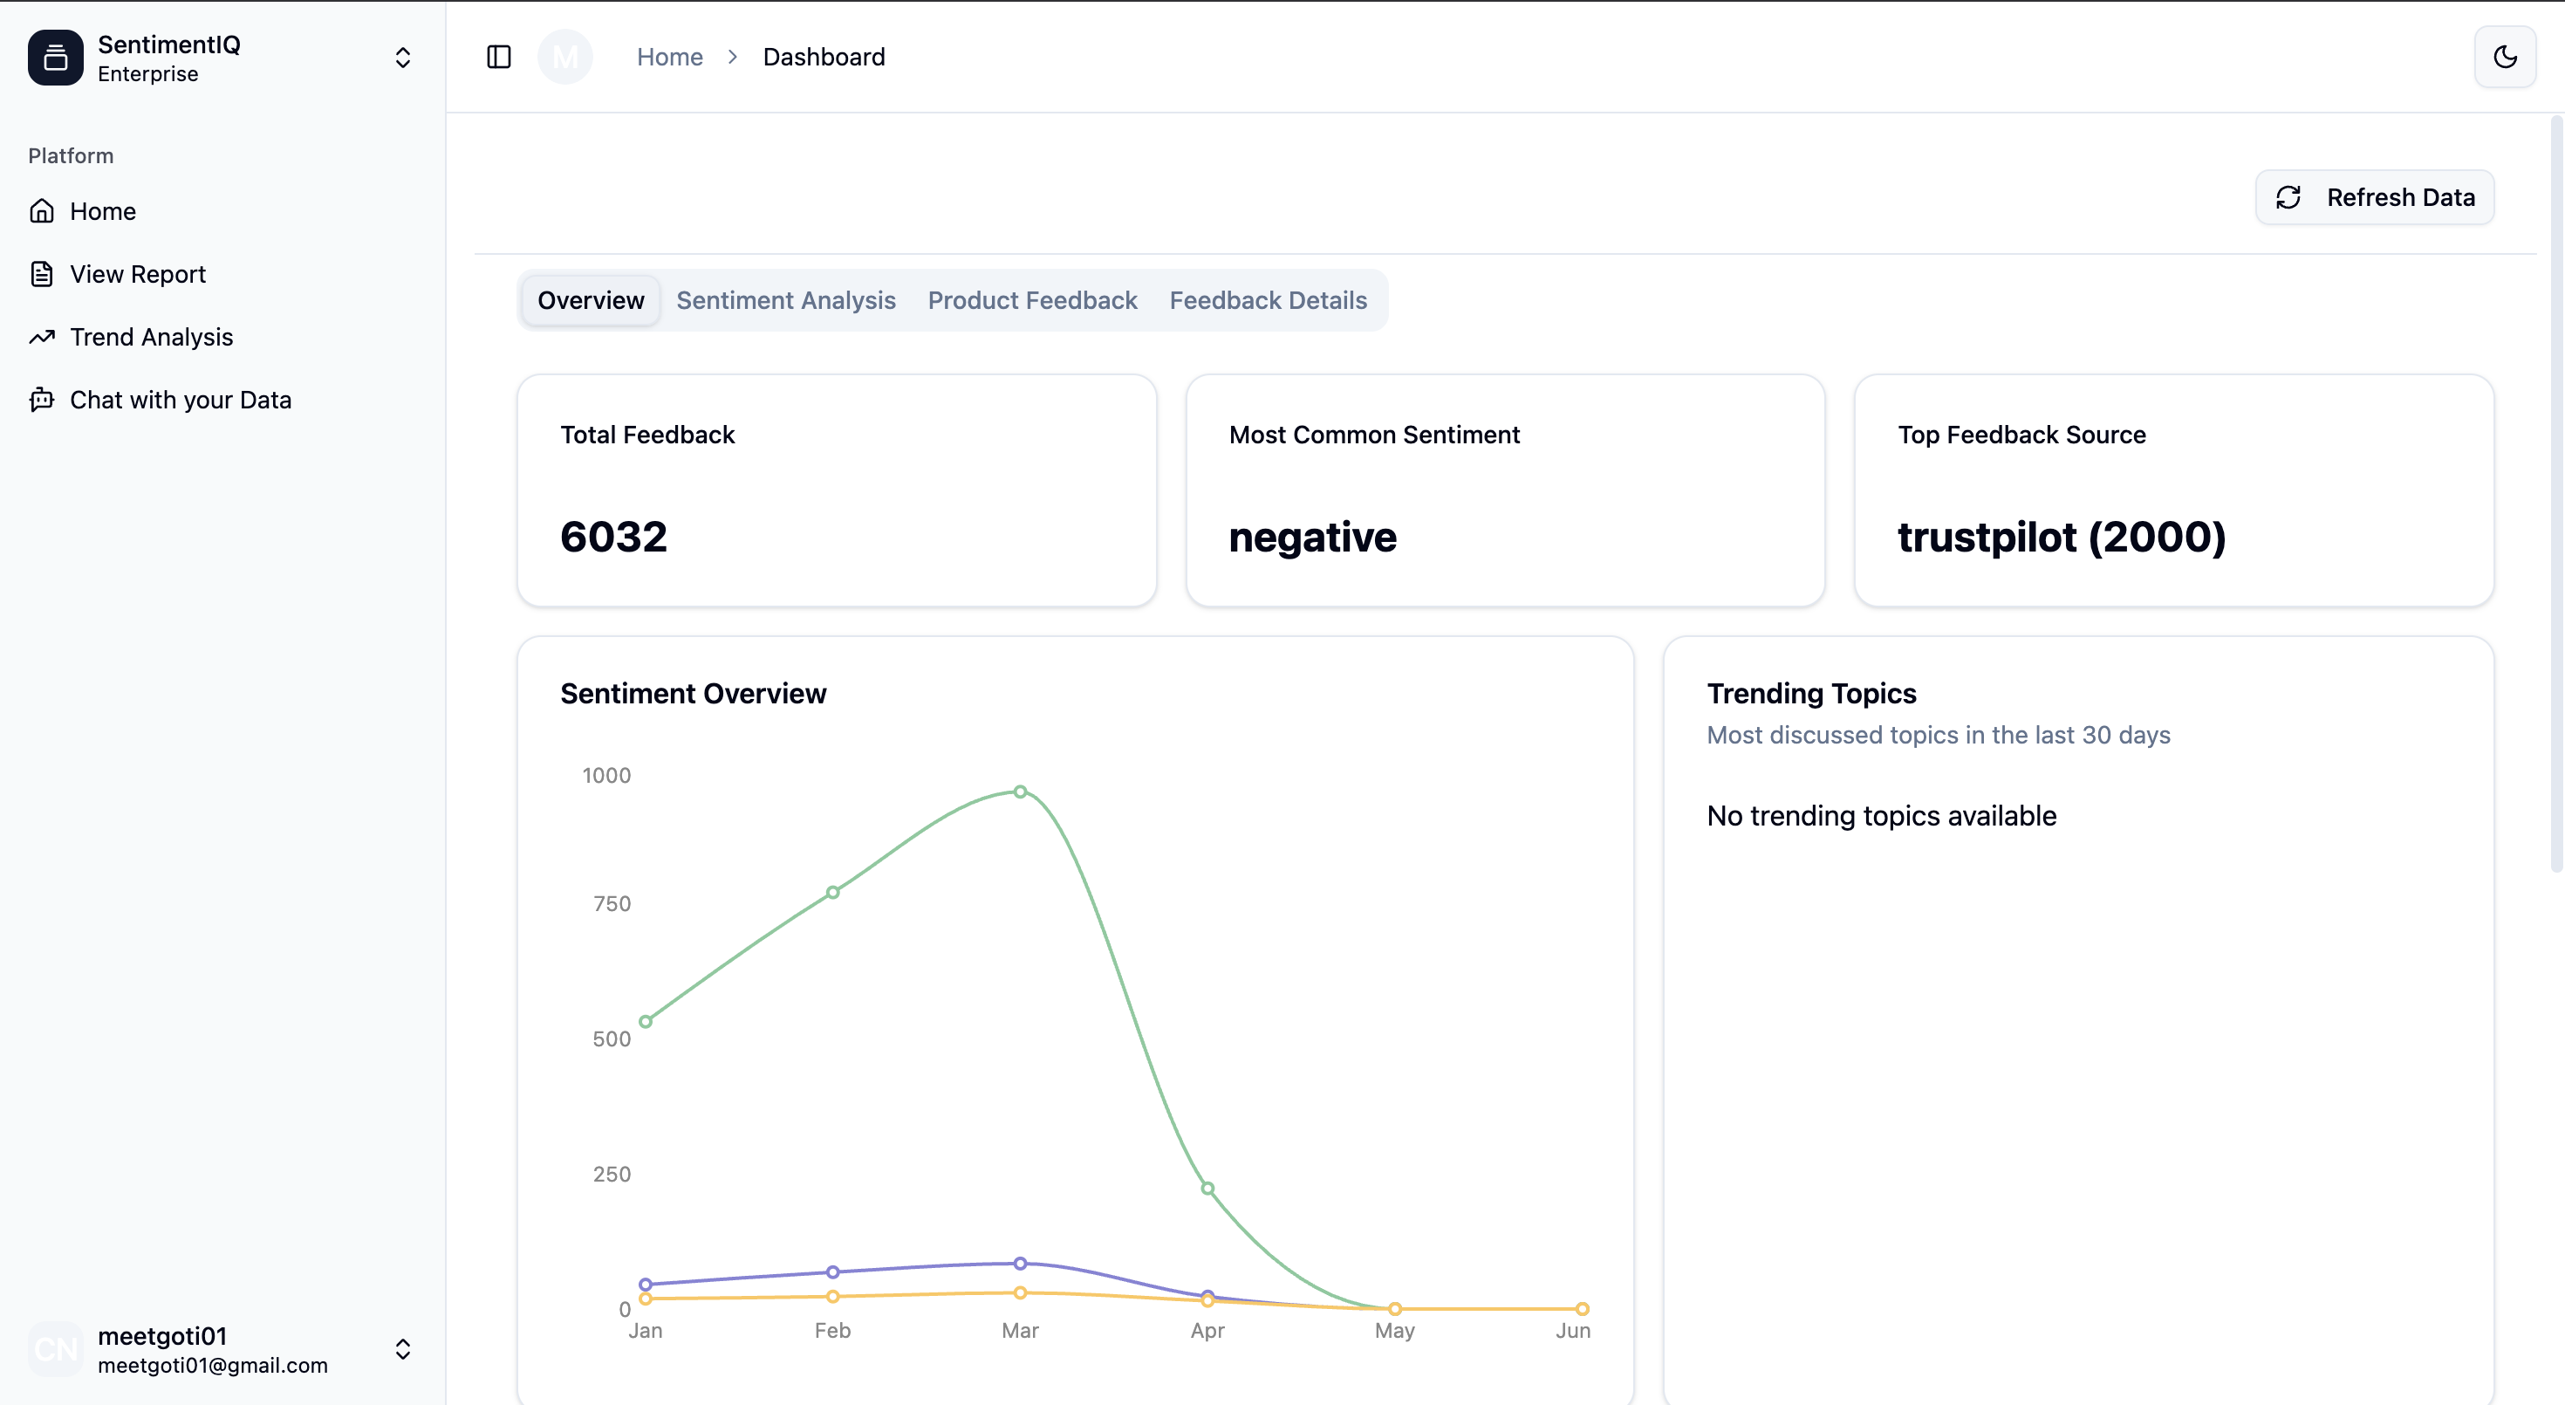Switch to the Sentiment Analysis tab
Screen dimensions: 2565x1405
click(785, 299)
